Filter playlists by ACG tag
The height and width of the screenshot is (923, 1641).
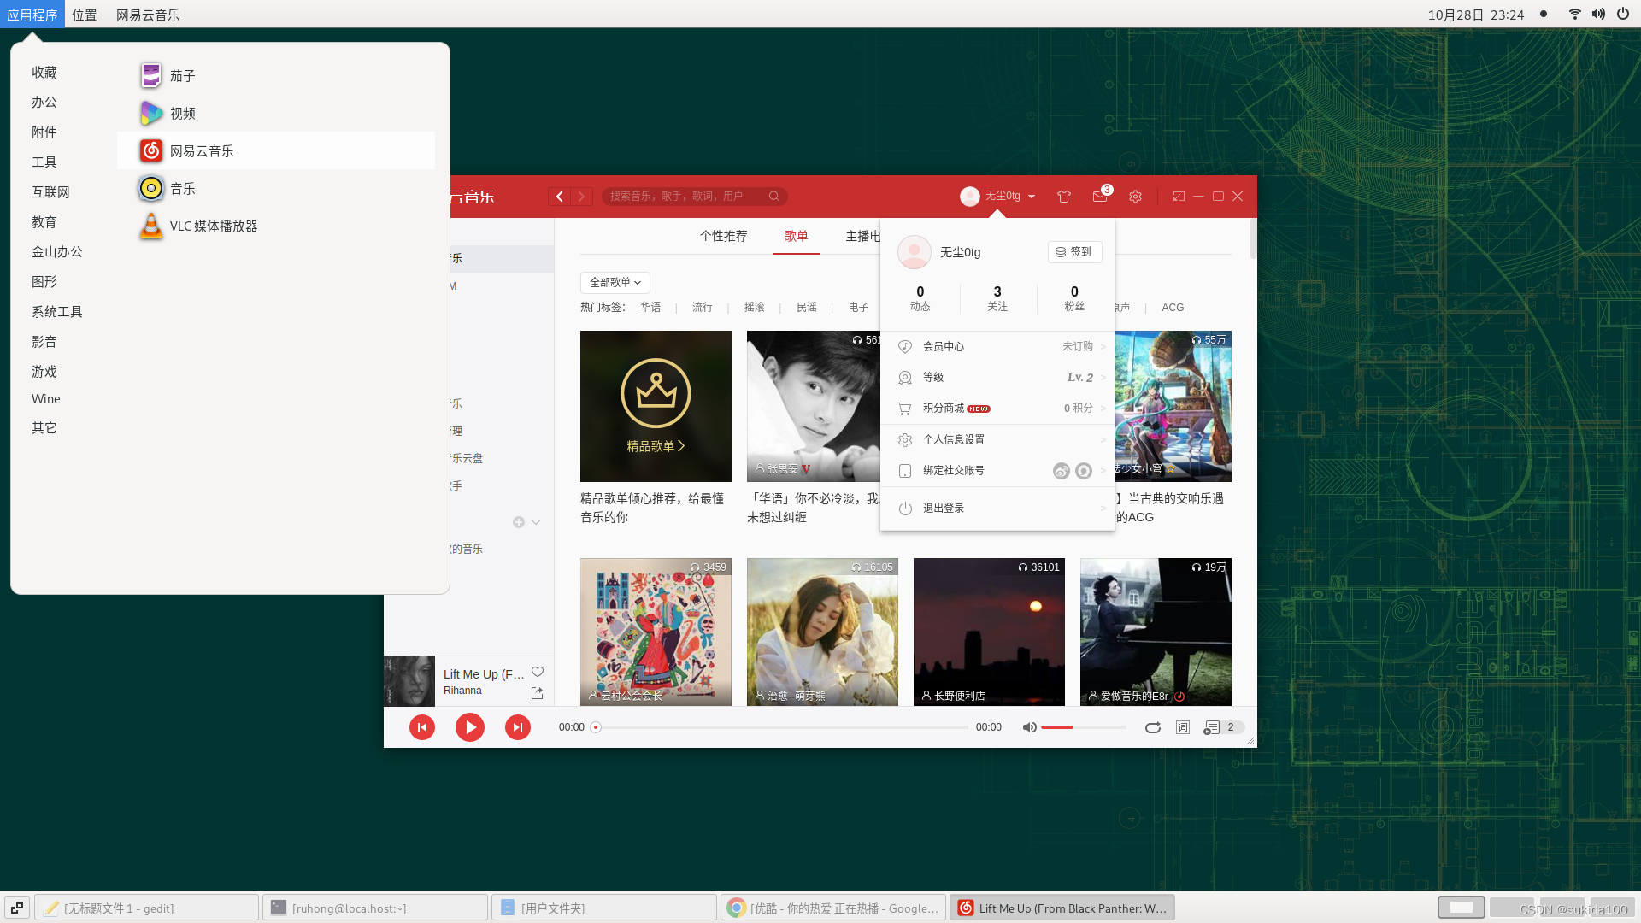(x=1173, y=307)
